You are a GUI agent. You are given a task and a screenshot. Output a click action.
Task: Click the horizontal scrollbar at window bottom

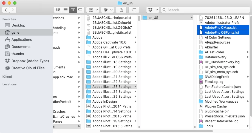point(156,131)
